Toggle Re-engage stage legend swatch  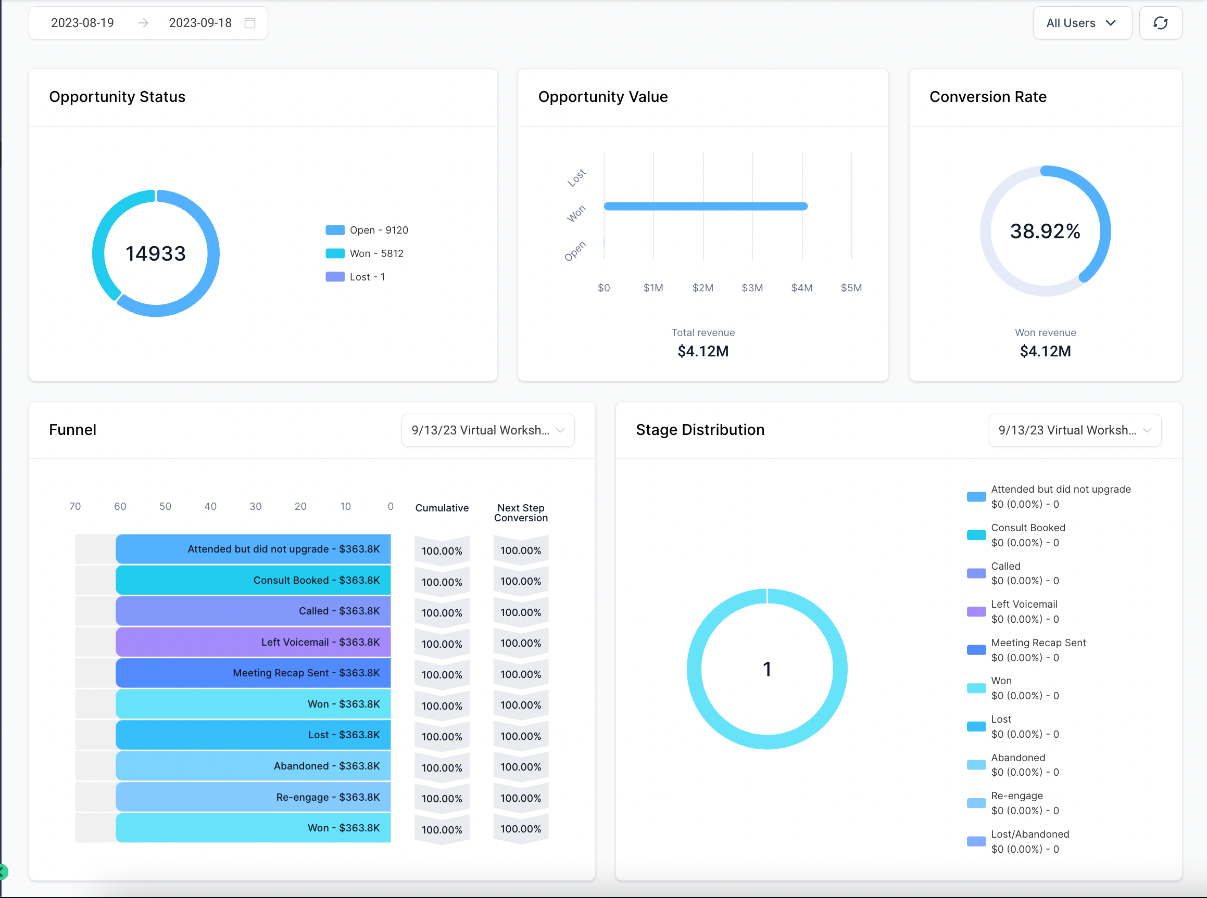[976, 803]
